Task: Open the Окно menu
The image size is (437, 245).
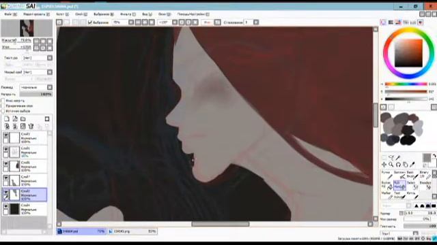Action: click(x=165, y=14)
